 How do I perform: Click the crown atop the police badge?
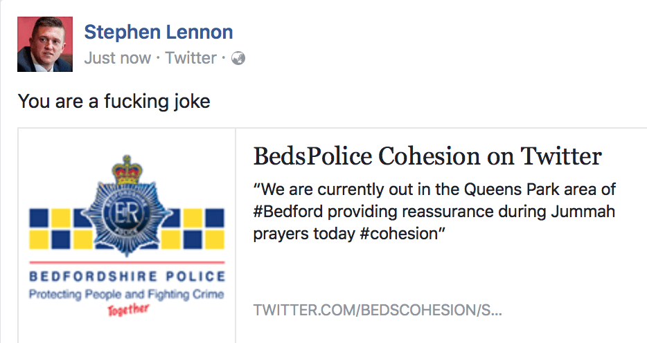pos(127,171)
